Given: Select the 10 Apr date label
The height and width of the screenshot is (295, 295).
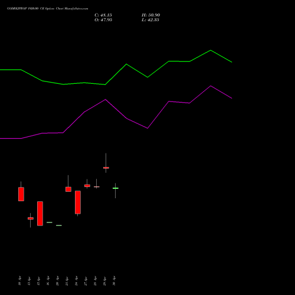Looking at the screenshot, I should pyautogui.click(x=19, y=281).
